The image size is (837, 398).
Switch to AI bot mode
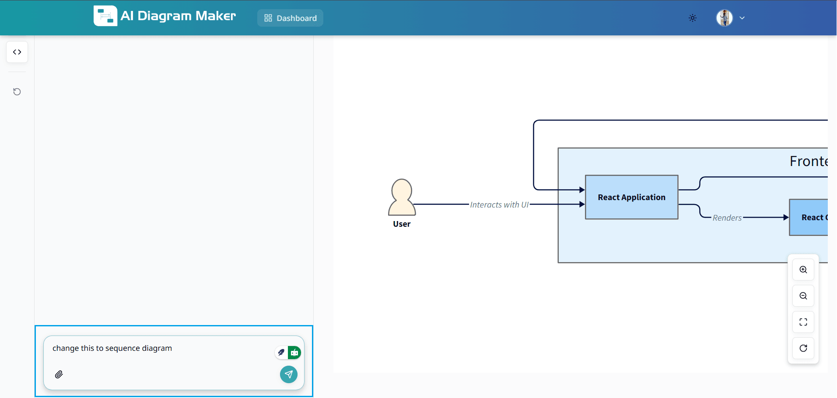(294, 352)
